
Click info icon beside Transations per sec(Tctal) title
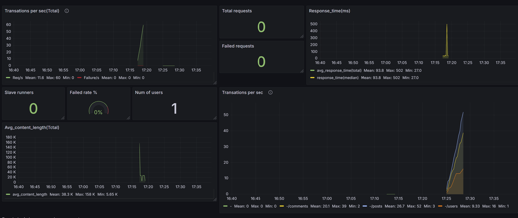point(67,11)
